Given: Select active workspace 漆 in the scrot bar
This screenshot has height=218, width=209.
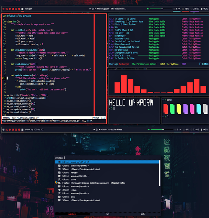Looking at the screenshot, I should [22, 130].
